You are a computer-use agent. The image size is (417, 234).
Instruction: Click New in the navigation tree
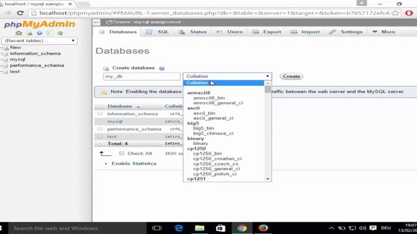(16, 47)
